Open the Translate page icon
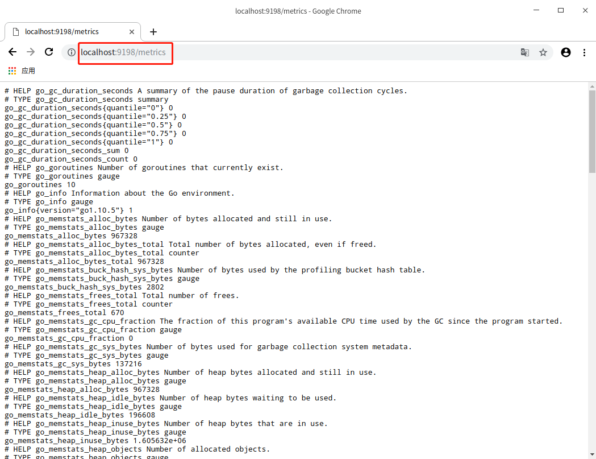596x459 pixels. point(525,52)
